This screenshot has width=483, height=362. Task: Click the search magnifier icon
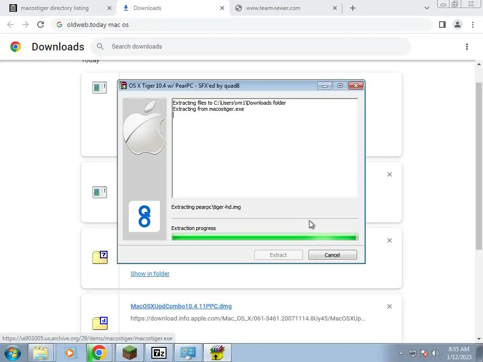pos(100,47)
